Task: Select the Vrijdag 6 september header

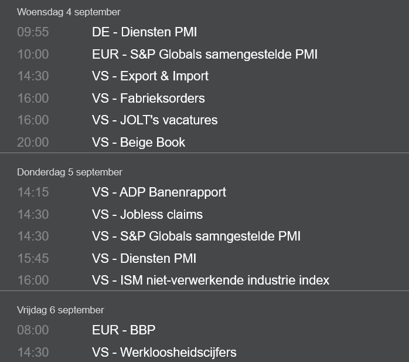Action: pyautogui.click(x=60, y=310)
